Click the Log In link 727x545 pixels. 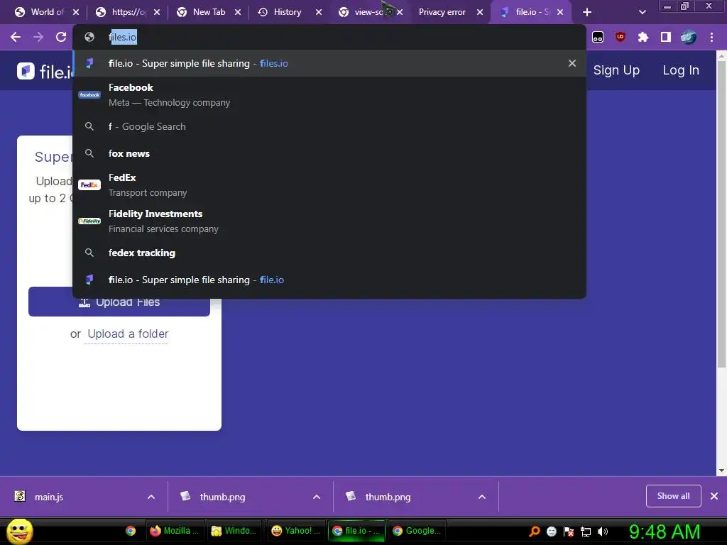pos(681,70)
